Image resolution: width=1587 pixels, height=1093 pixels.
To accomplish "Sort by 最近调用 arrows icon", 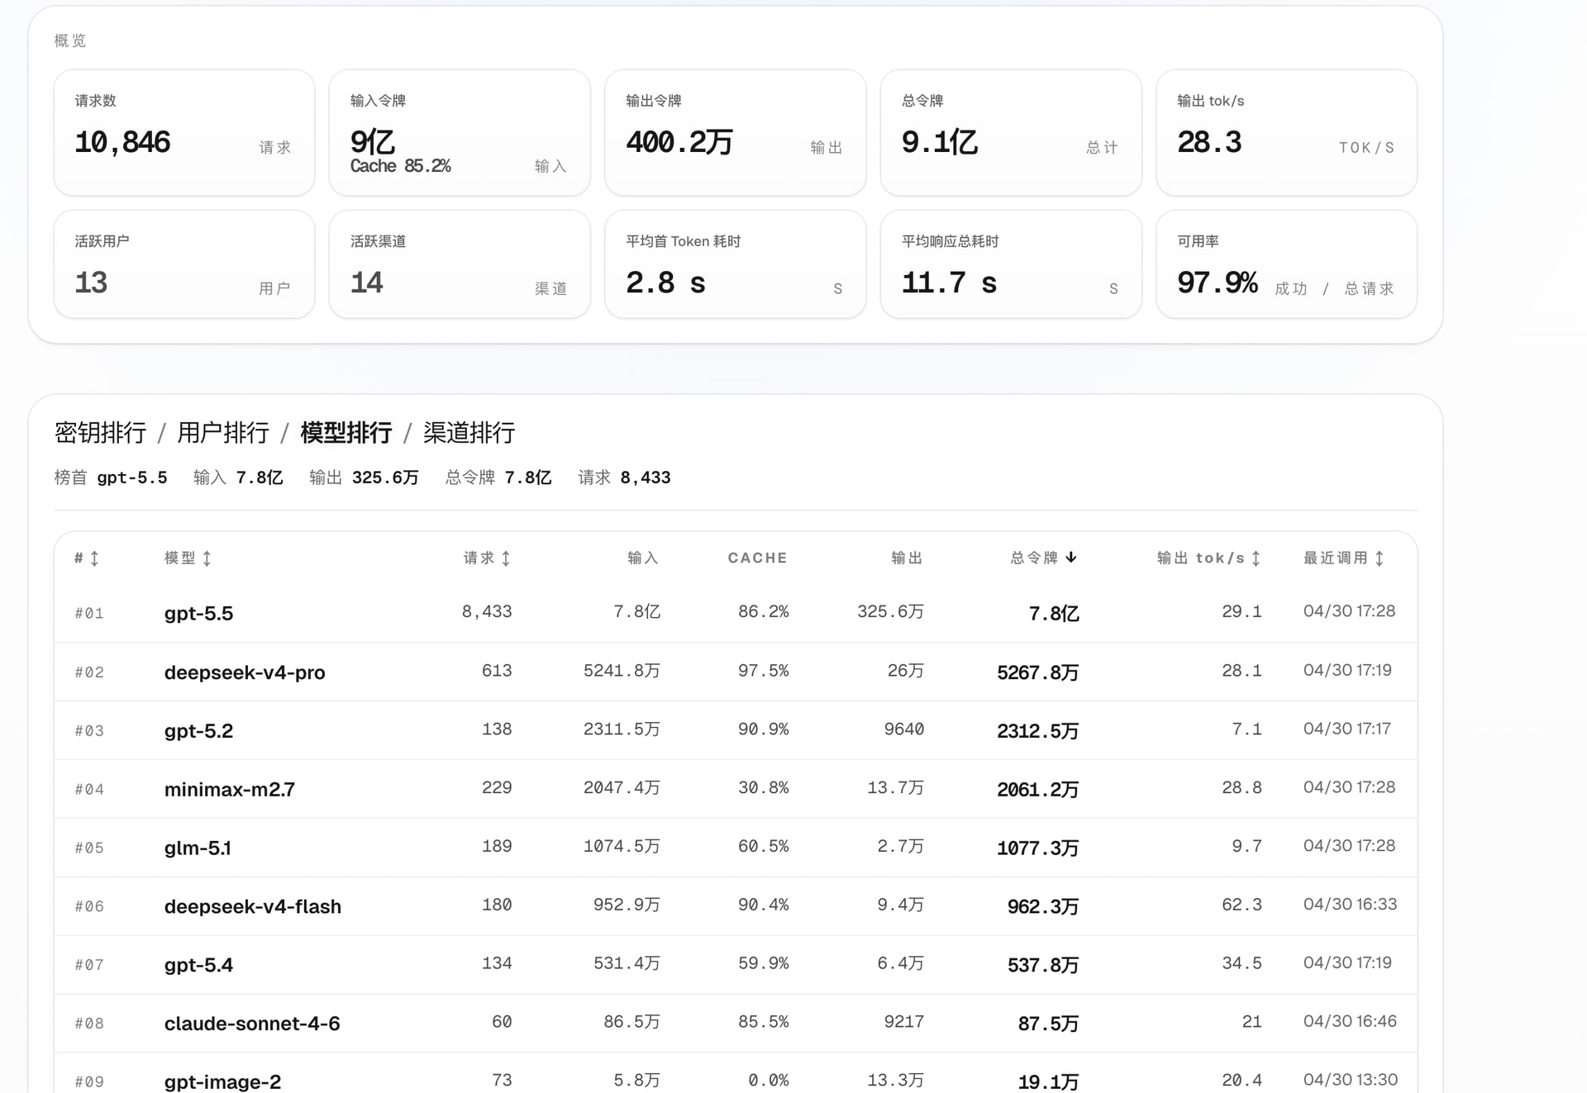I will tap(1380, 558).
